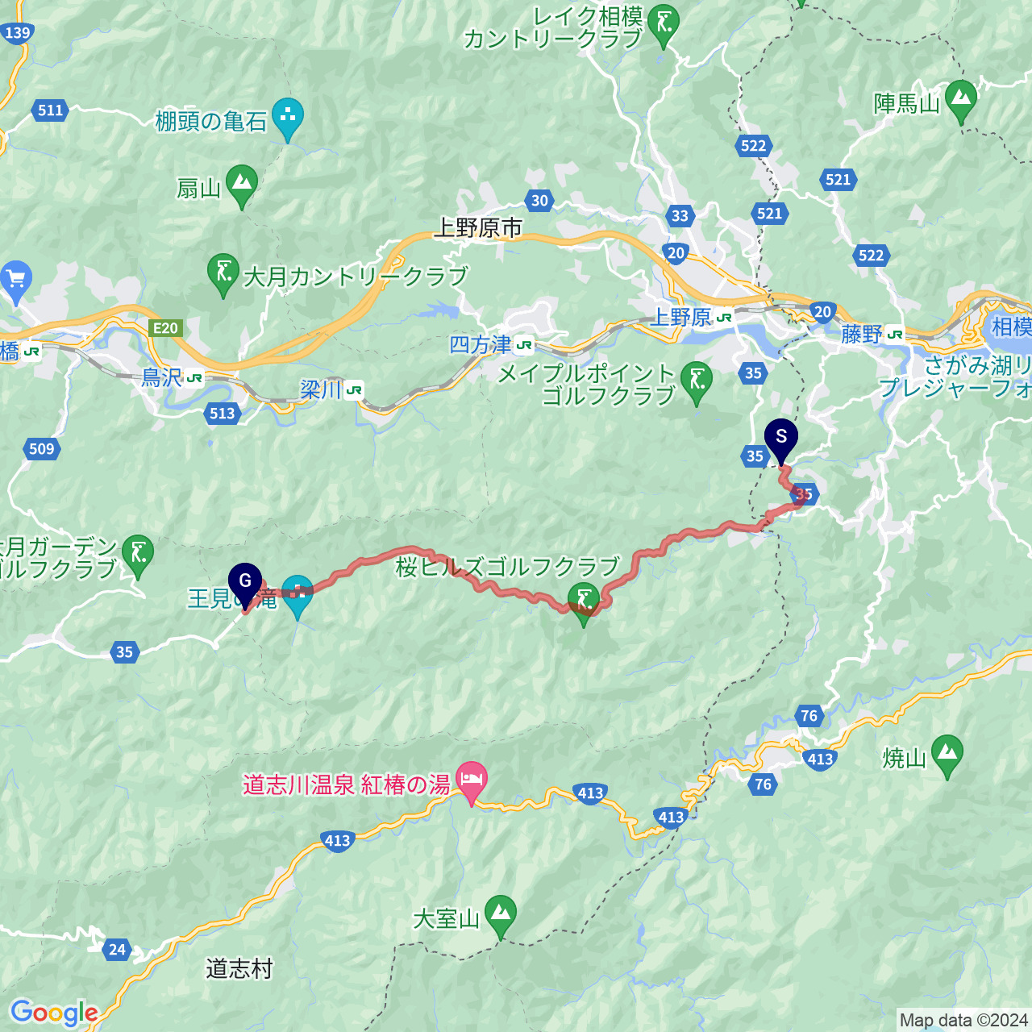
Task: Select the 焼山 mountain icon
Action: [x=947, y=757]
